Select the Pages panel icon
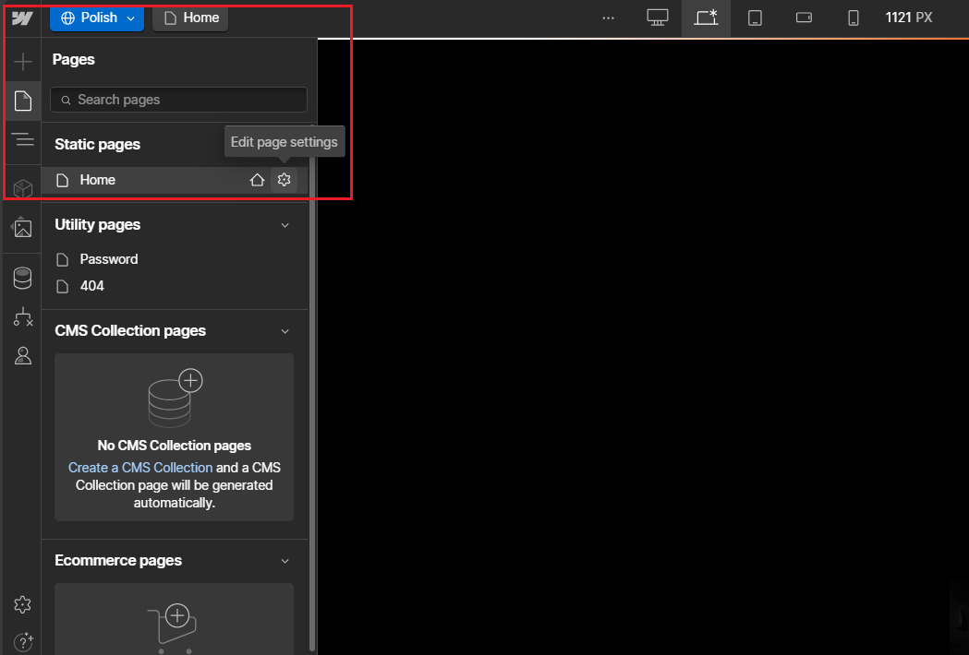Screen dimensions: 969x655 click(23, 101)
